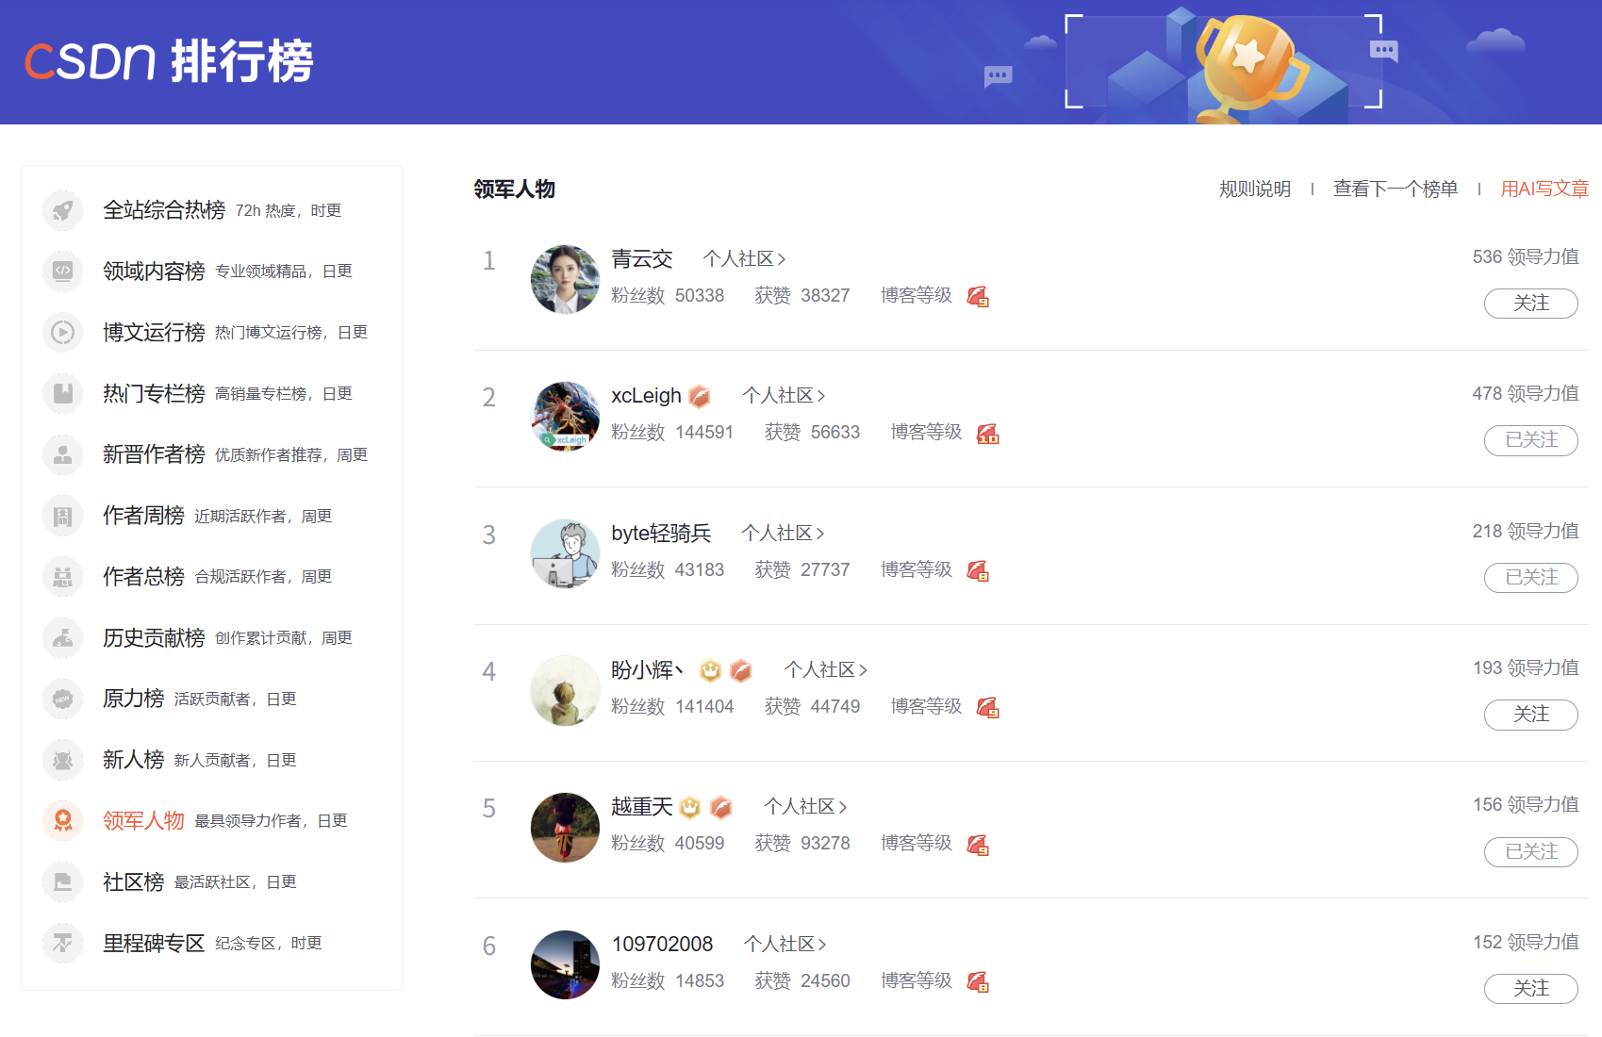Screen dimensions: 1602x1037
Task: Open the 用AI写文章 link
Action: pos(1544,189)
